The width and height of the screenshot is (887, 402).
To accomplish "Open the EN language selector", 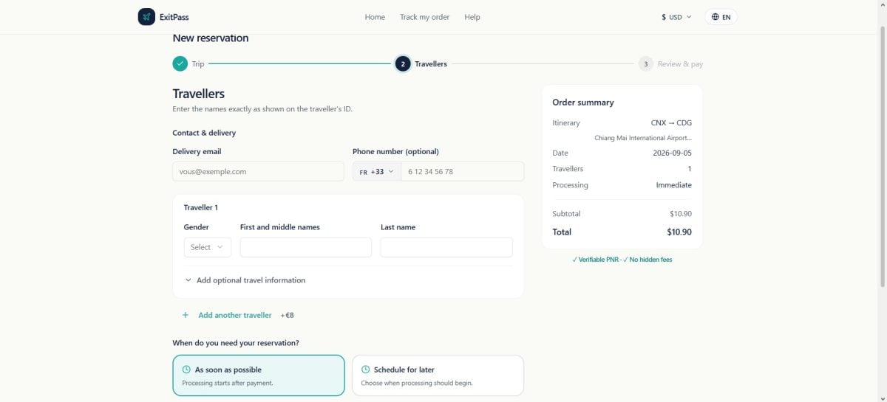I will (721, 17).
